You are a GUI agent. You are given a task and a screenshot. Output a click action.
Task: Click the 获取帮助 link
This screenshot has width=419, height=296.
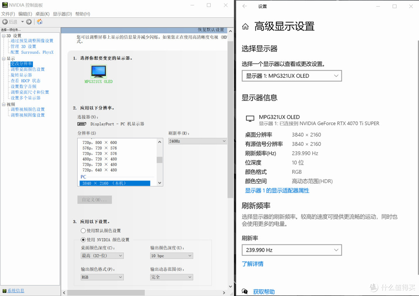coord(264,292)
